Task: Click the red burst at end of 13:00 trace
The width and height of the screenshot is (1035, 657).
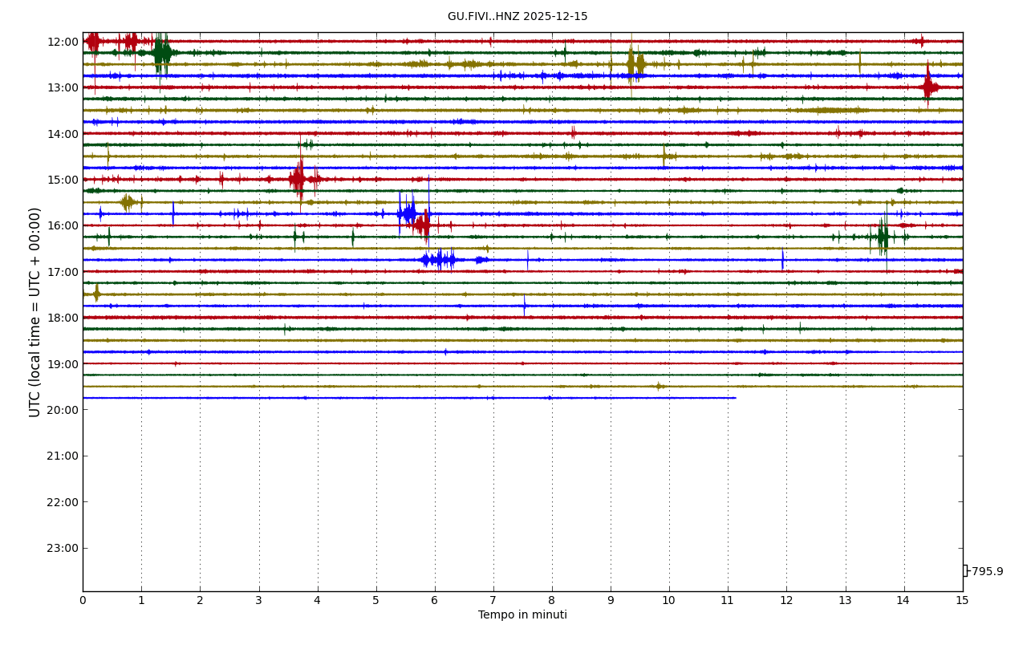Action: (x=929, y=87)
